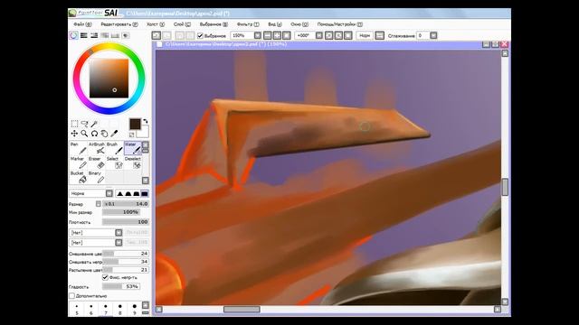Uncheck the 'Выбранное' checkbox

[x=200, y=36]
